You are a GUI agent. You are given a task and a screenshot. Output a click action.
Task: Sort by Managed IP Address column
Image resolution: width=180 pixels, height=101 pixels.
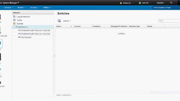pyautogui.click(x=119, y=26)
